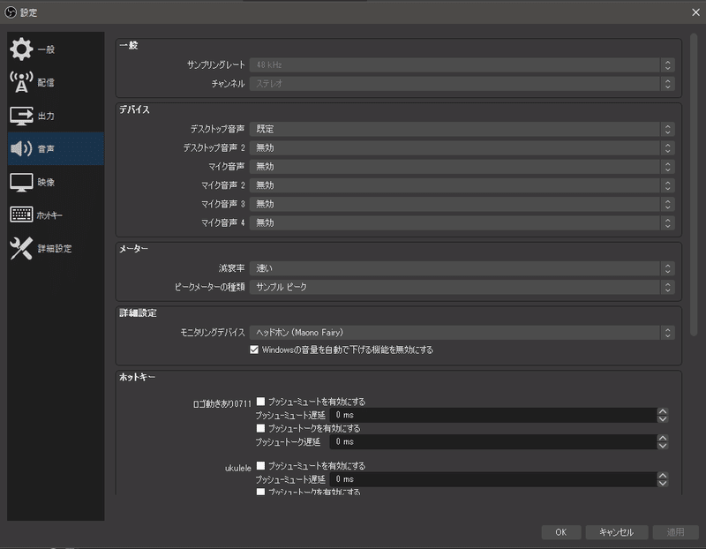Screen dimensions: 706x549
Task: Decrease ukulele プッシュミュート遅延 value
Action: (x=663, y=483)
